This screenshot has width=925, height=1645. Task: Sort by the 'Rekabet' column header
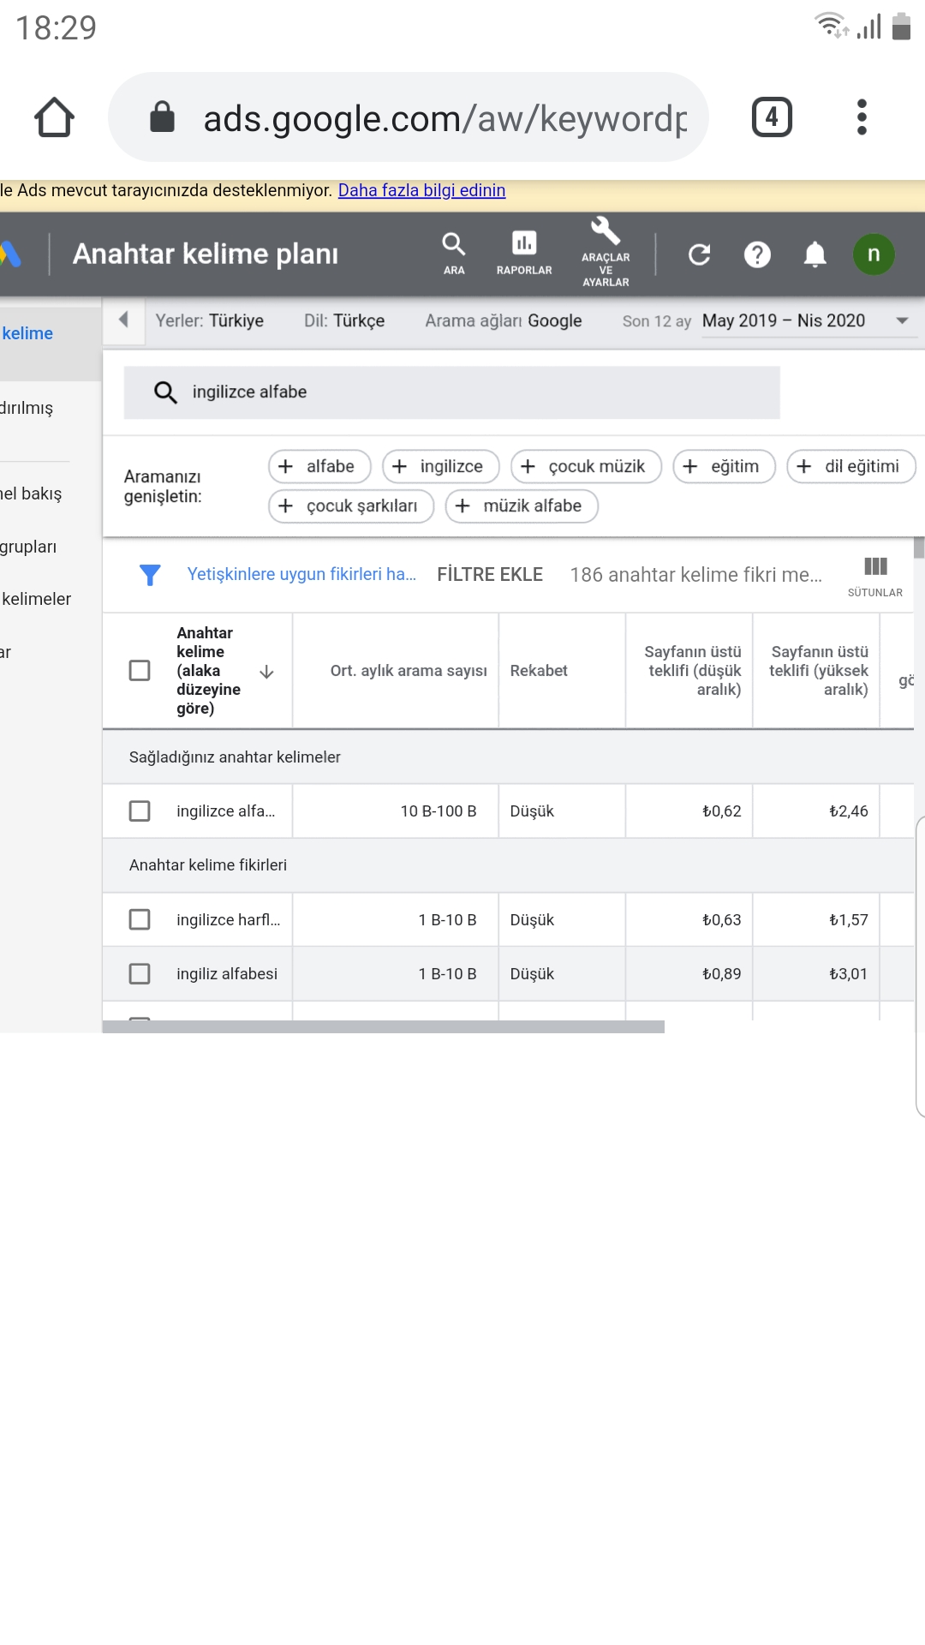pyautogui.click(x=539, y=671)
